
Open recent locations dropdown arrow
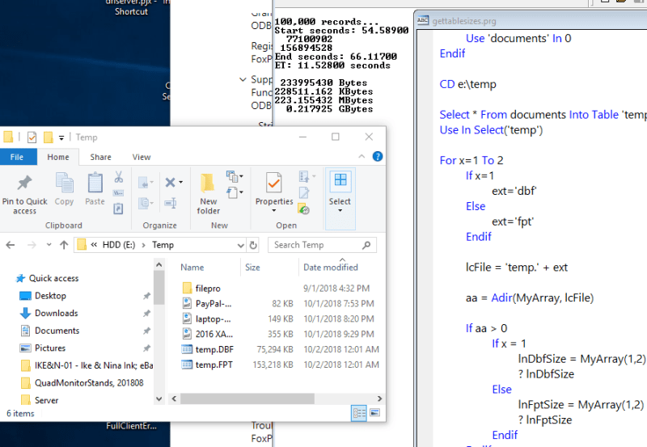point(49,245)
